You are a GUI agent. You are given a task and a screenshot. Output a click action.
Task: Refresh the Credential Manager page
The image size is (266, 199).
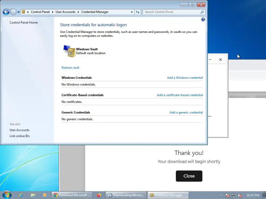point(138,12)
